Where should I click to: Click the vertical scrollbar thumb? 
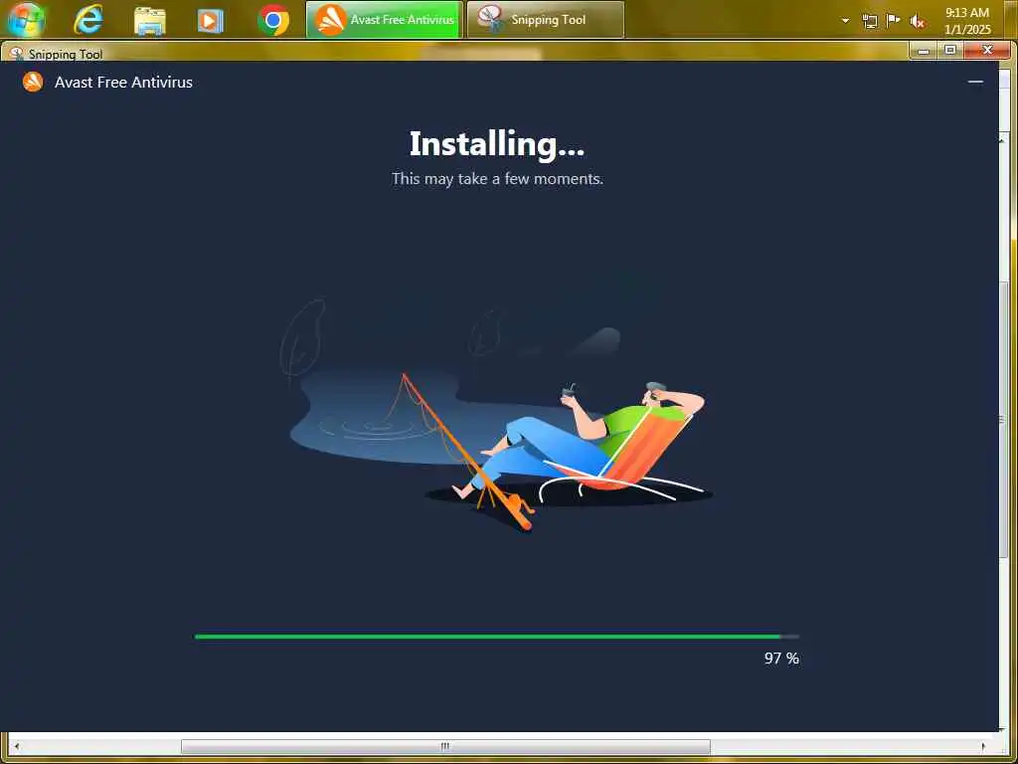click(x=1004, y=421)
